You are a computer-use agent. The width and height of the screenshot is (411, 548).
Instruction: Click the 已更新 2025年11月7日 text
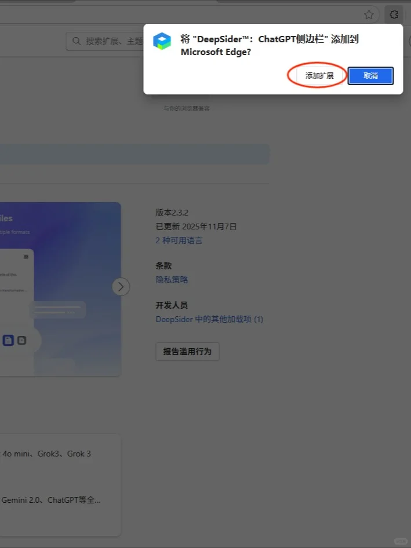tap(196, 226)
